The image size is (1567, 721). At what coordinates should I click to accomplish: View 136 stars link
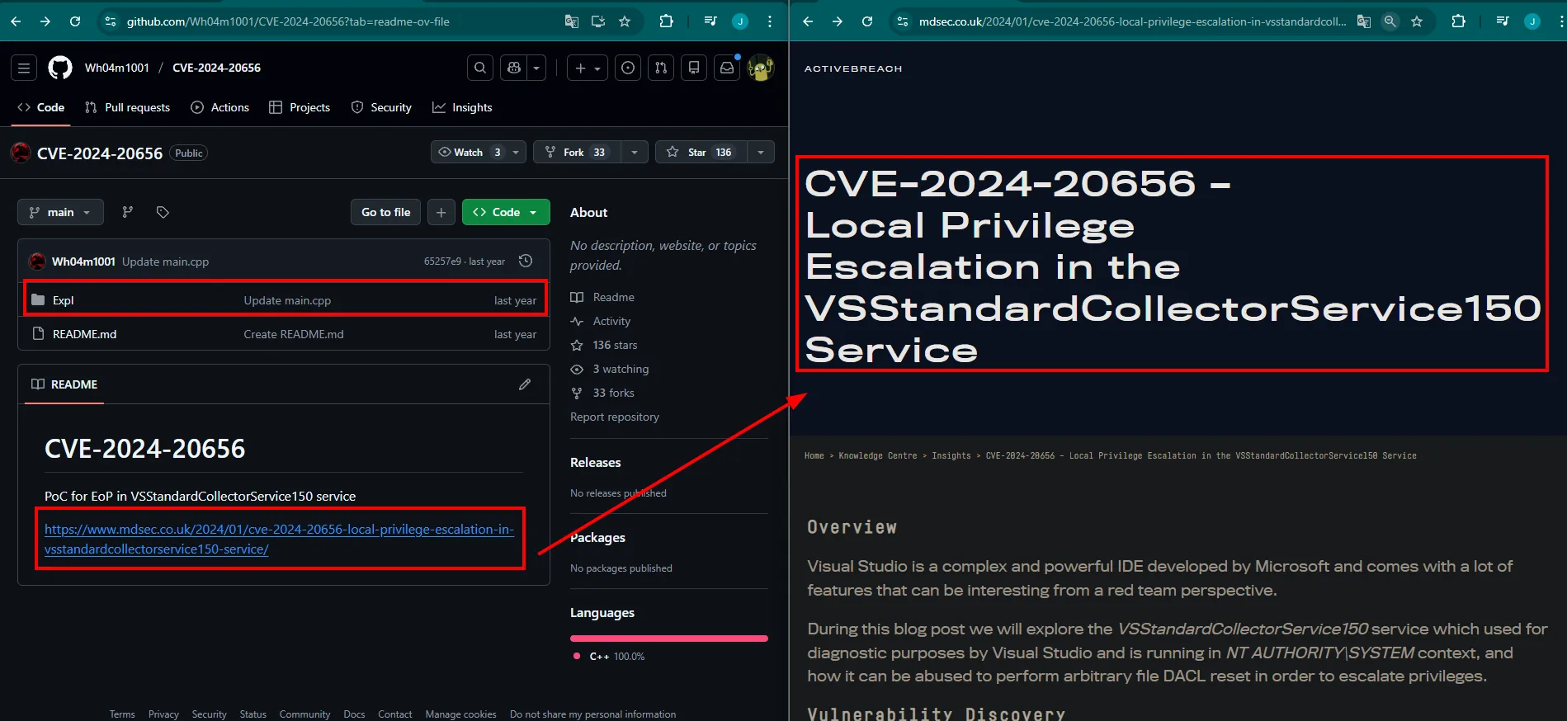coord(615,345)
